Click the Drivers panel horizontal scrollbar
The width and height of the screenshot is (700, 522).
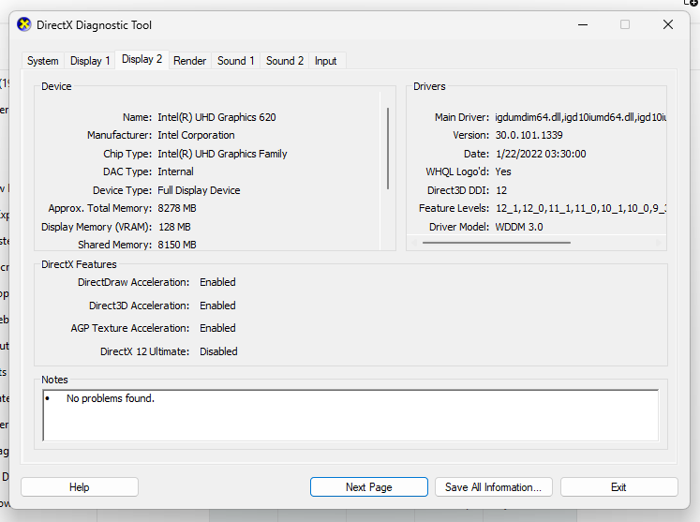point(496,243)
